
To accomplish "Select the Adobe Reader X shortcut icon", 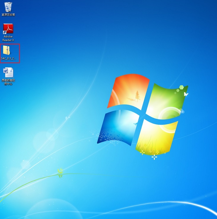I will (8, 29).
